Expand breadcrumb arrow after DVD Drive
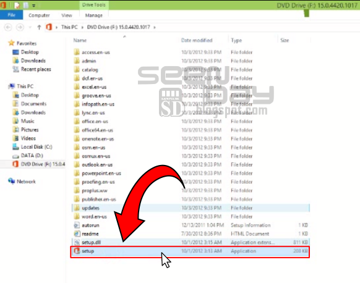Viewport: 360px width, 283px height. [155, 27]
